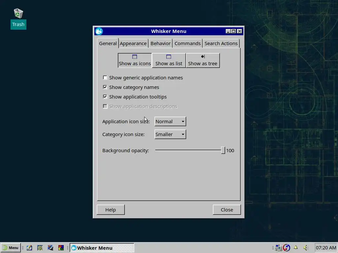Click the Category icon size label
Image resolution: width=338 pixels, height=253 pixels.
[123, 134]
